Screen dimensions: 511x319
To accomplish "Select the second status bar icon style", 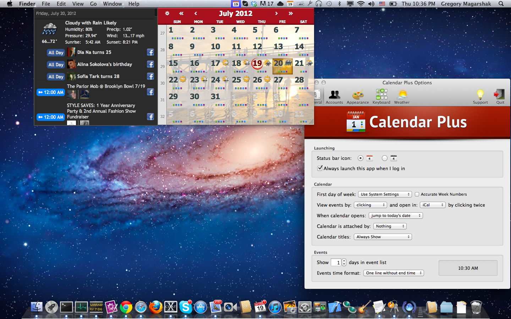I will [385, 158].
